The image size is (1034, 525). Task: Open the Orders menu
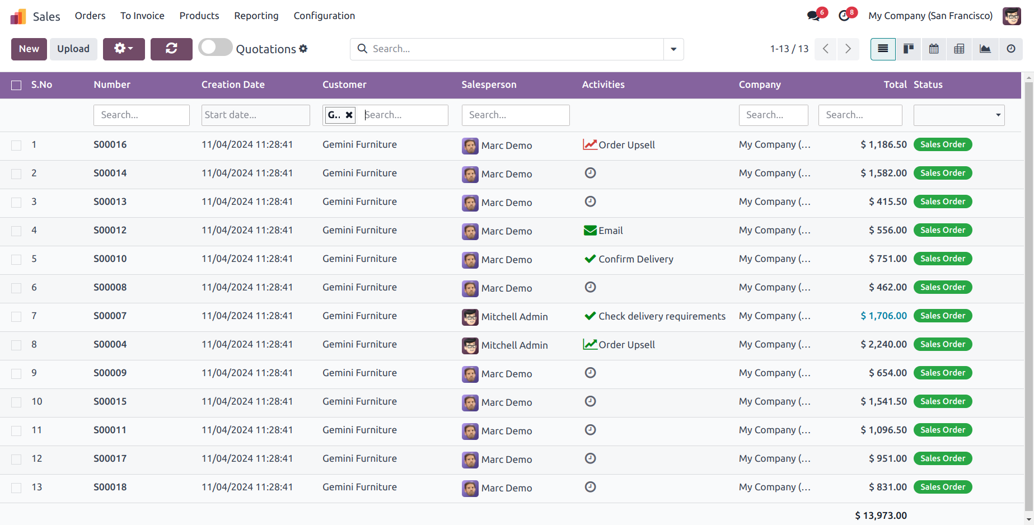[90, 16]
